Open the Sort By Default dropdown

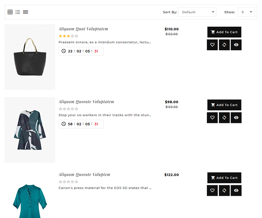[x=197, y=12]
